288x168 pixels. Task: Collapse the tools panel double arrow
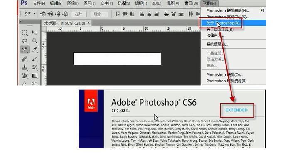tap(22, 22)
